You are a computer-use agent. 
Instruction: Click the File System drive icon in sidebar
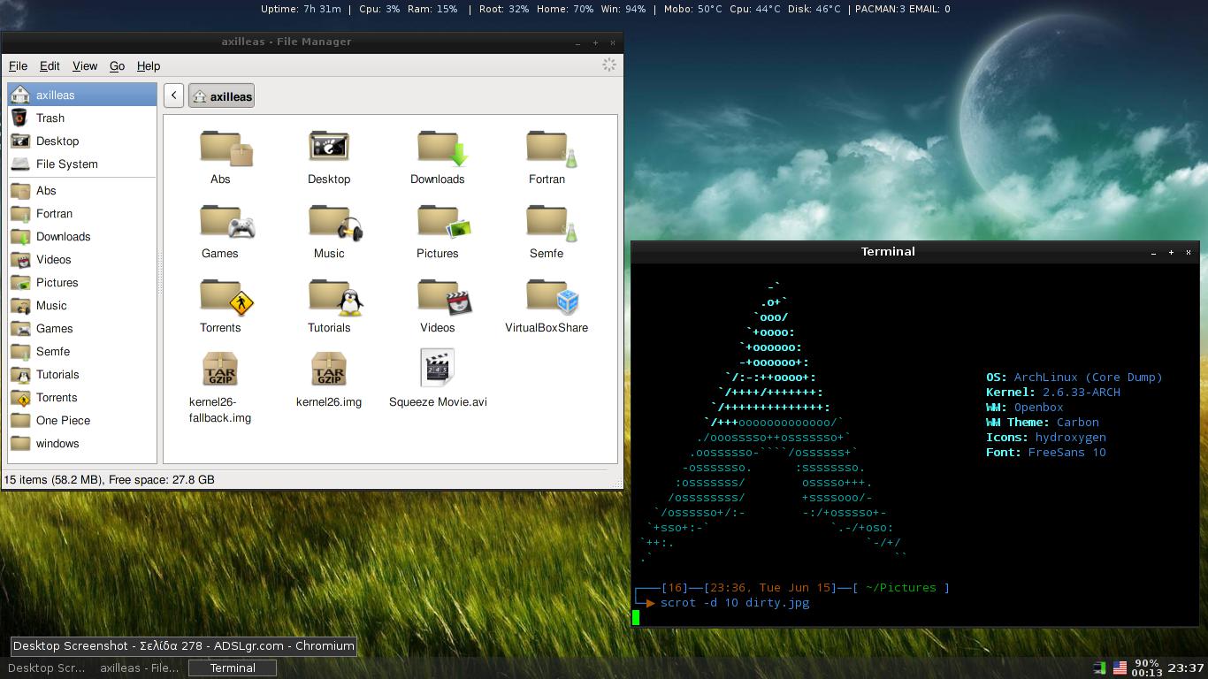point(20,164)
